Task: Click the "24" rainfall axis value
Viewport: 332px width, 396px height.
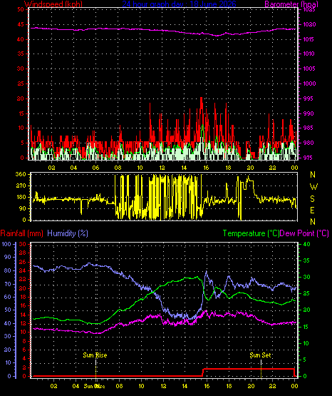Action: [23, 270]
